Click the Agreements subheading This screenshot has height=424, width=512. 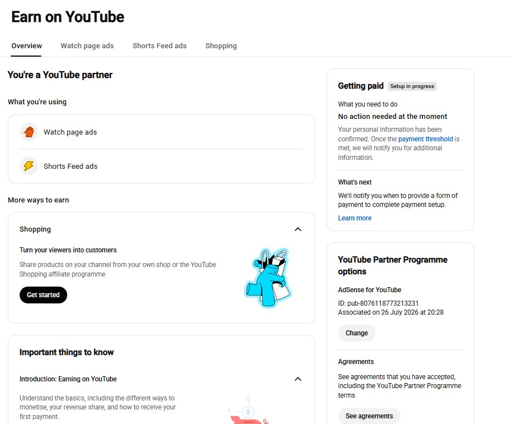[x=356, y=362]
